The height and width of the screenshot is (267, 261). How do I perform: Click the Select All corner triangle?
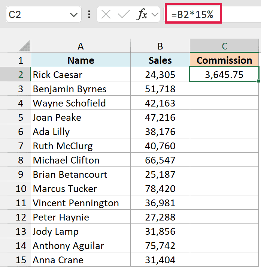pyautogui.click(x=24, y=46)
